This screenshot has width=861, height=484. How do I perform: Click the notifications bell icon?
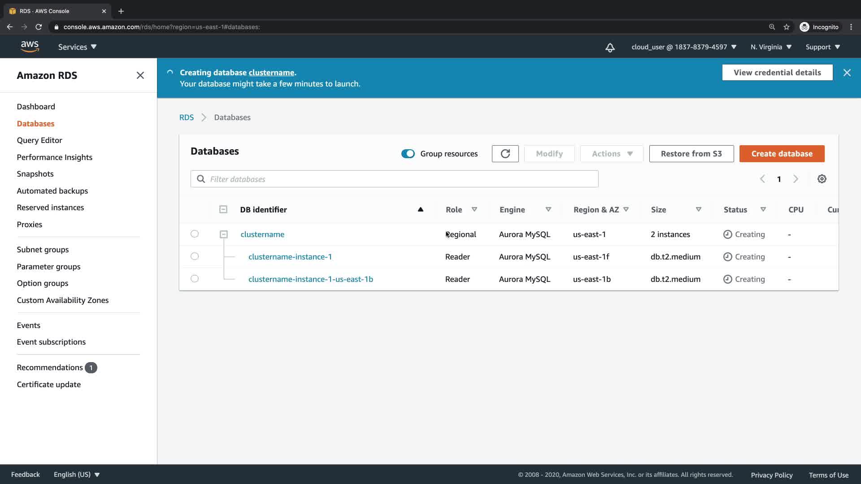(610, 48)
